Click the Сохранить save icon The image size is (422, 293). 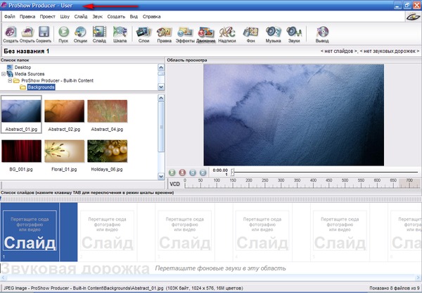(x=44, y=35)
